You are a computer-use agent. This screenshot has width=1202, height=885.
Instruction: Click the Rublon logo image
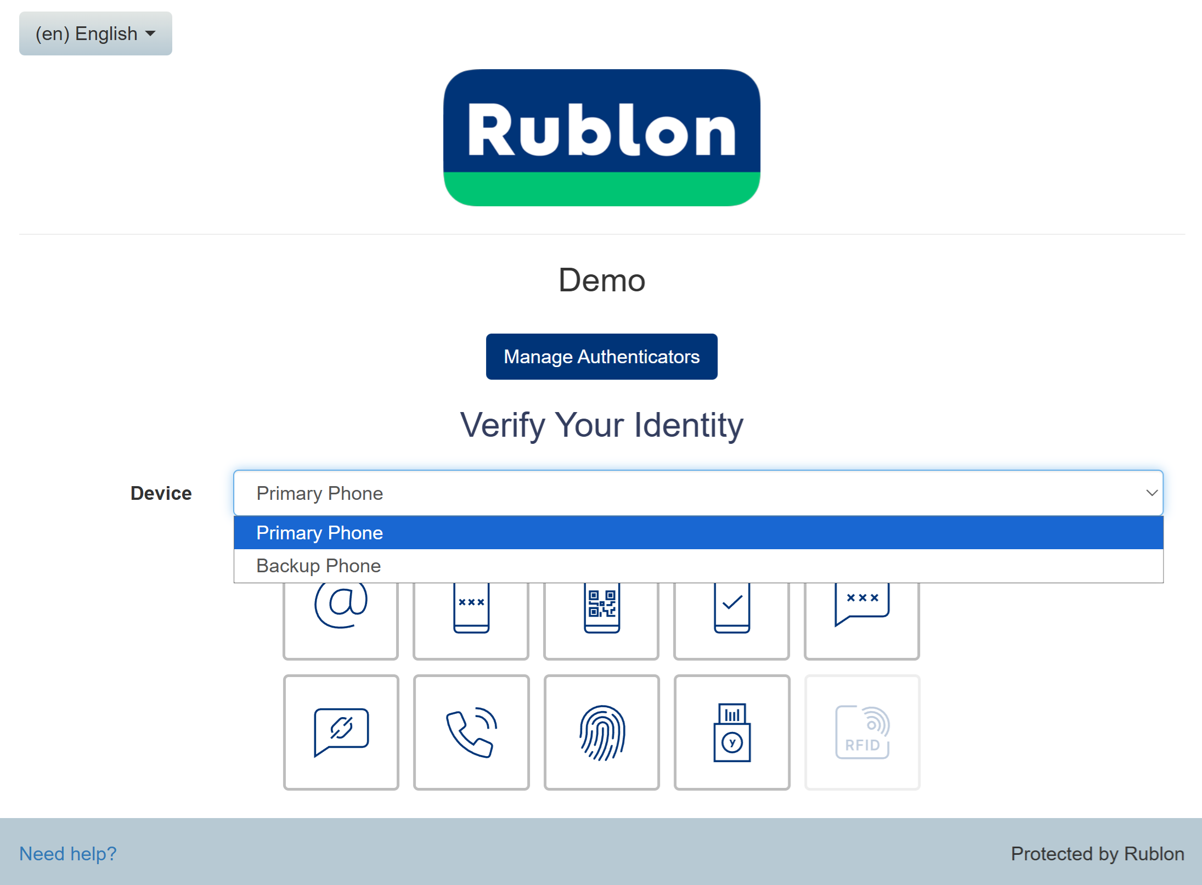click(x=601, y=138)
